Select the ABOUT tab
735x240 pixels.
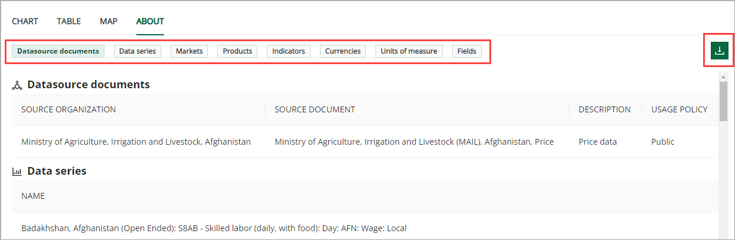[150, 21]
